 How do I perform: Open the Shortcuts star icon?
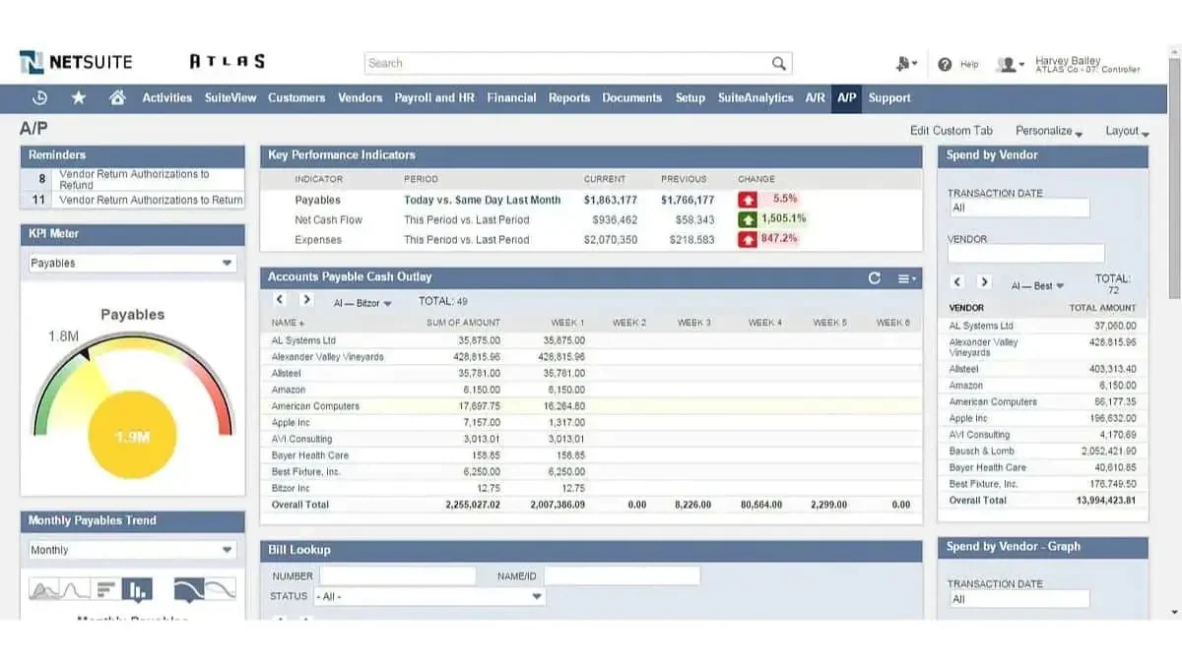tap(79, 97)
